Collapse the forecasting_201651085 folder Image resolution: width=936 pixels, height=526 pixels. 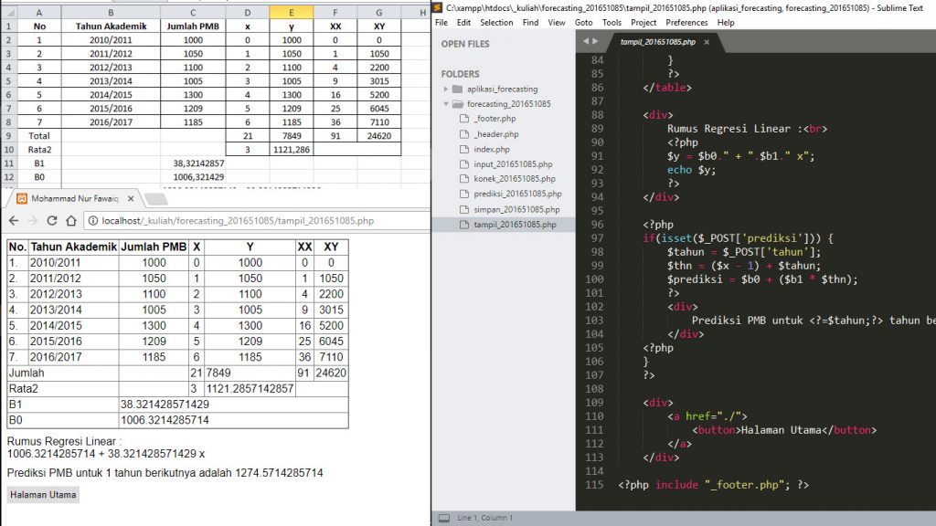pyautogui.click(x=446, y=104)
